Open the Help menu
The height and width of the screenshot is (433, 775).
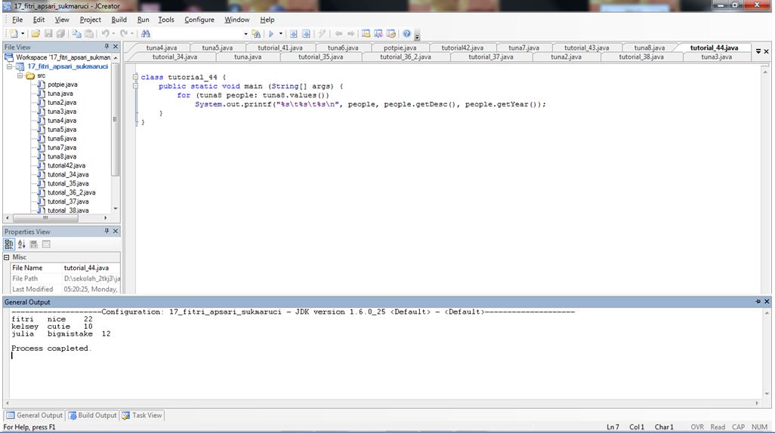click(267, 20)
